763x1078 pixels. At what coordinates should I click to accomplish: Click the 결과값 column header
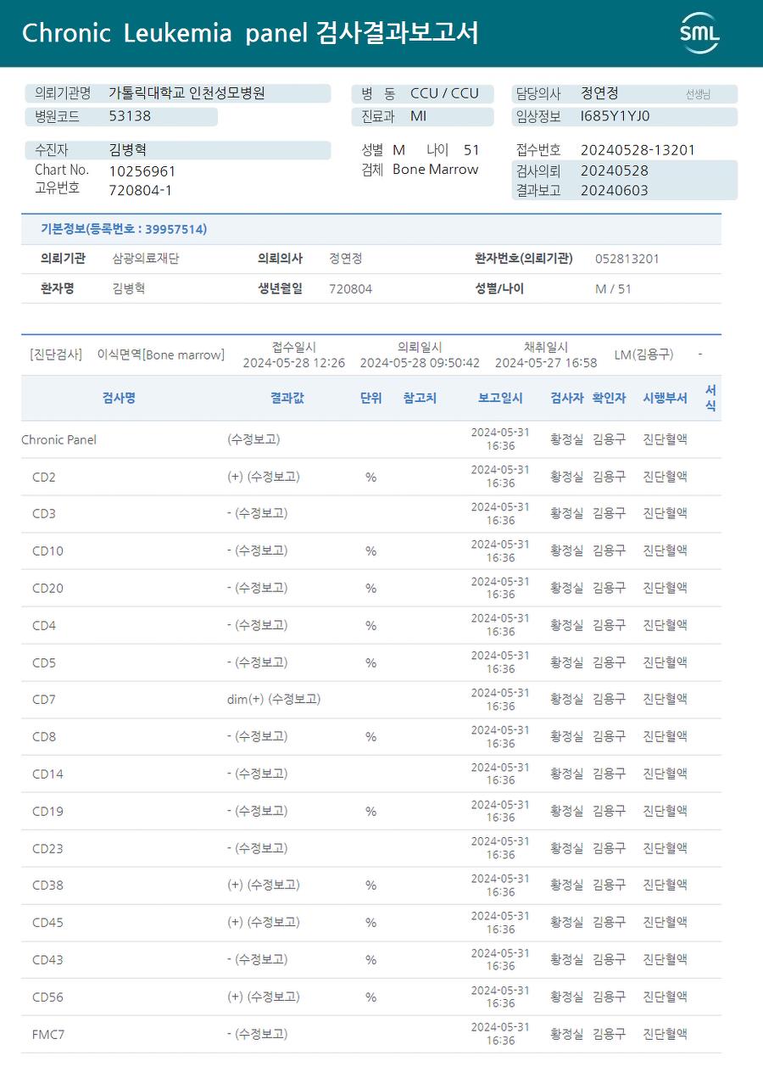point(287,398)
